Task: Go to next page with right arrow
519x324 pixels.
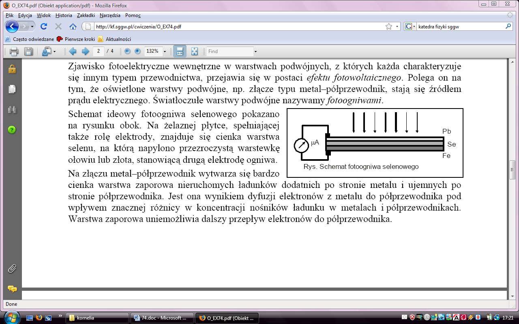Action: tap(85, 51)
